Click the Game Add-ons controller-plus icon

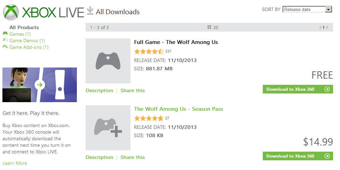(5, 46)
